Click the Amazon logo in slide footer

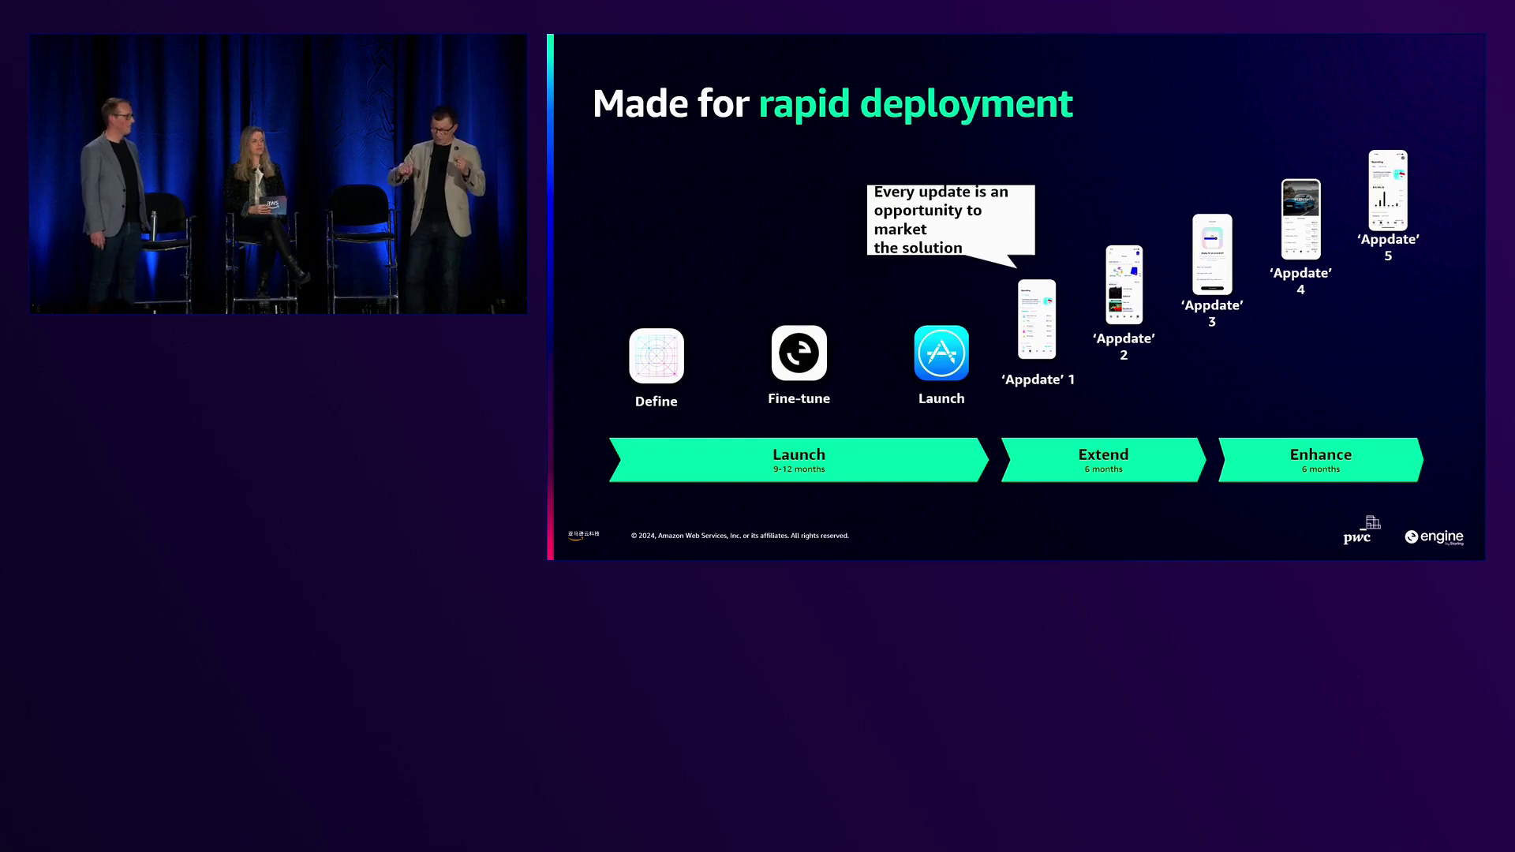583,535
